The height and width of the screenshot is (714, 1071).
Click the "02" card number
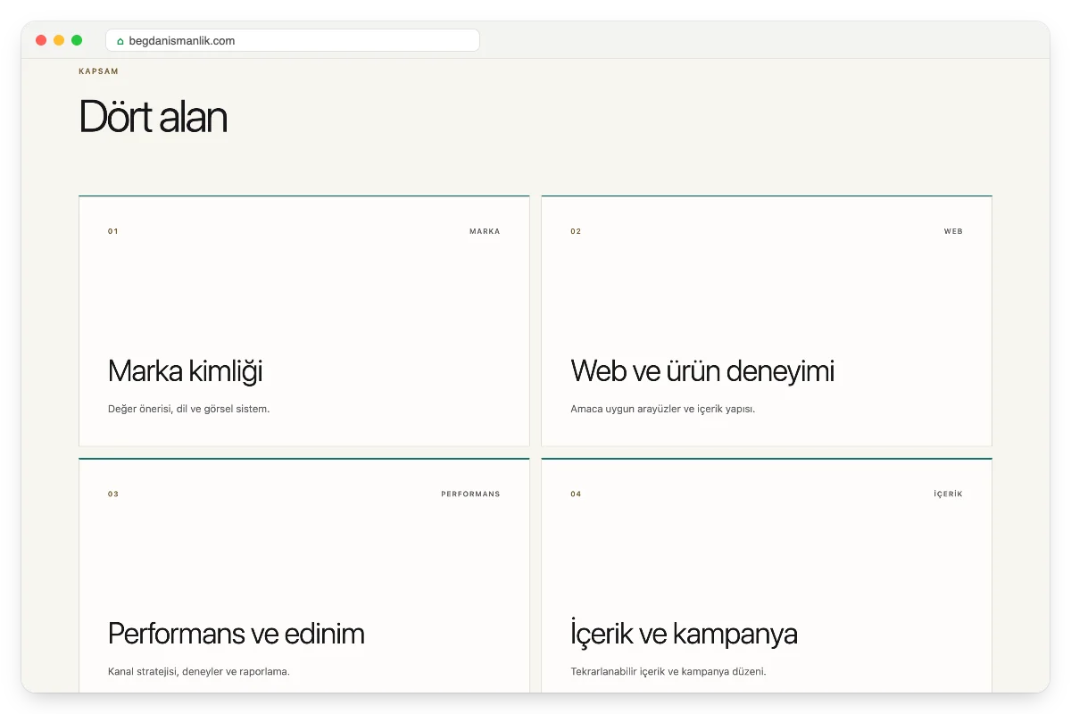pos(576,231)
